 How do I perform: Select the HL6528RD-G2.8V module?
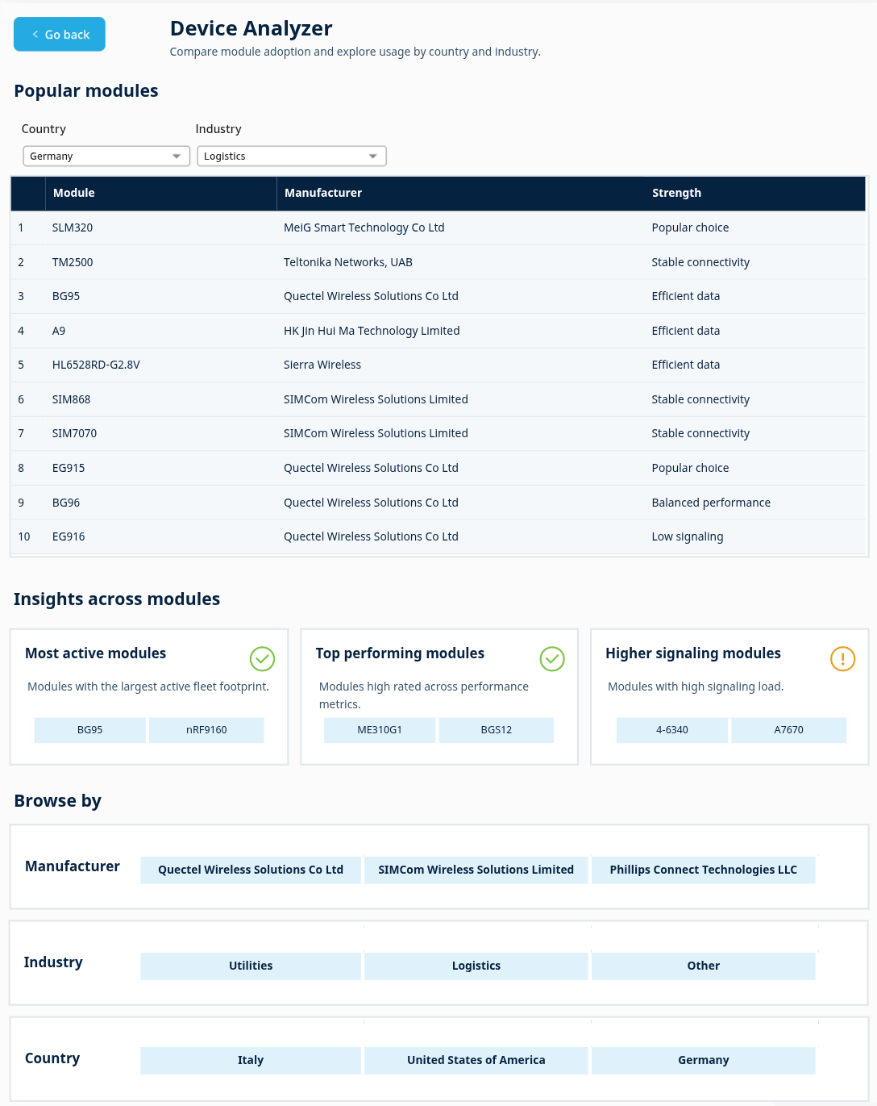point(438,365)
